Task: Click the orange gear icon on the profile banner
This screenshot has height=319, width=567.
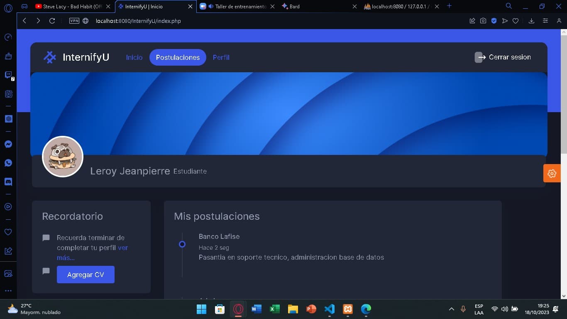Action: click(x=552, y=173)
